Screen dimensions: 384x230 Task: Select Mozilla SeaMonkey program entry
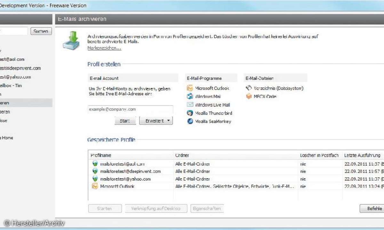(213, 121)
